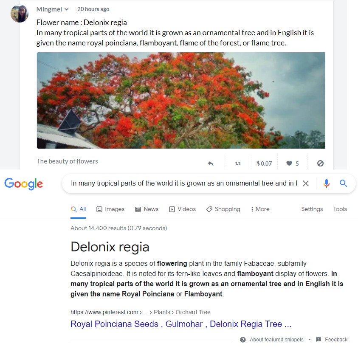Click the blue magnifier search button
The height and width of the screenshot is (352, 358).
click(x=343, y=183)
